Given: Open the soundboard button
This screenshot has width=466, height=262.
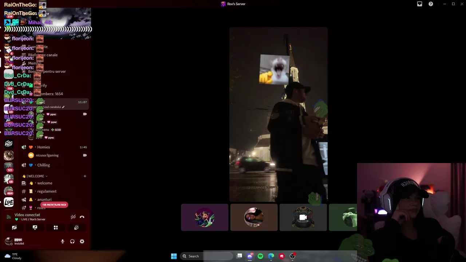Looking at the screenshot, I should (76, 227).
